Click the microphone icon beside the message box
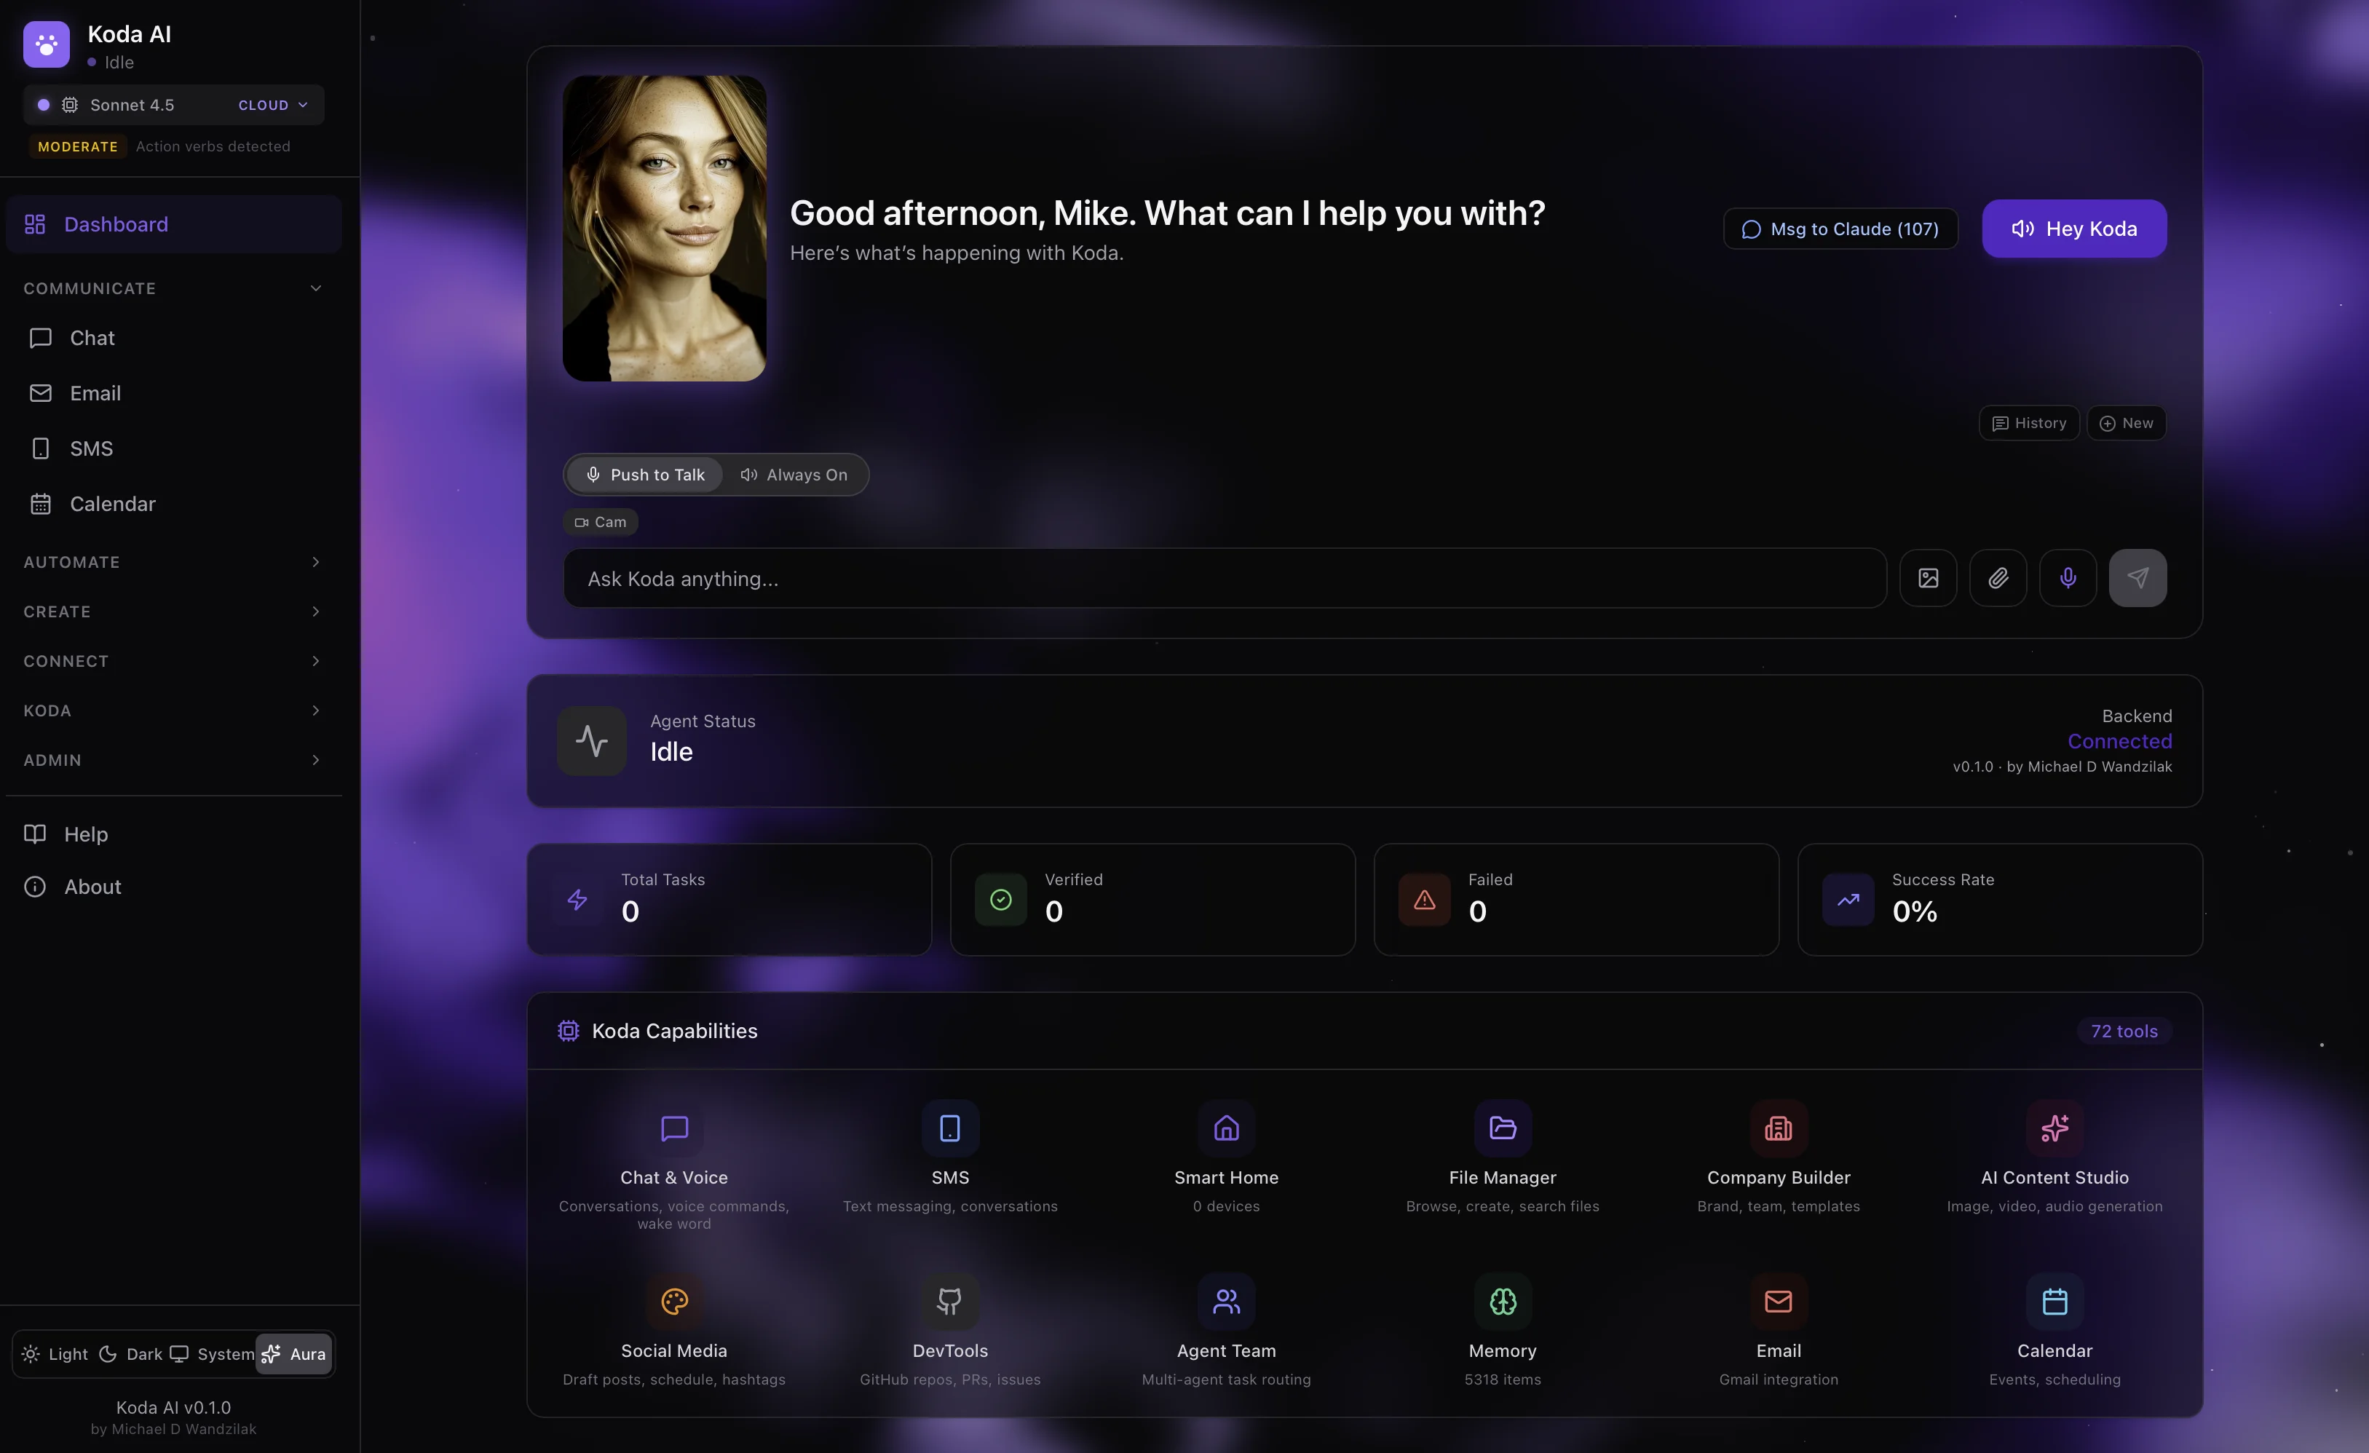This screenshot has height=1453, width=2369. (2068, 578)
